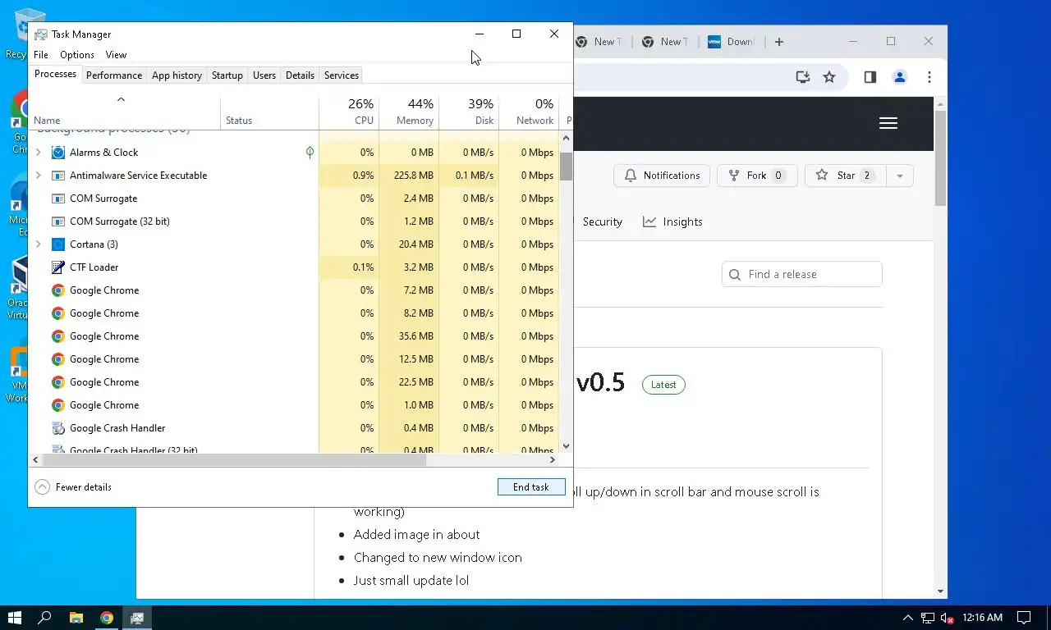Click the Chrome hamburger menu on GitHub page
This screenshot has height=630, width=1051.
888,123
